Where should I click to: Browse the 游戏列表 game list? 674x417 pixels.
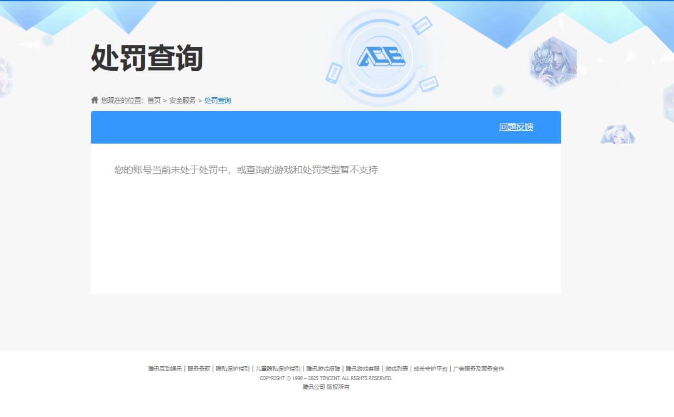click(396, 369)
